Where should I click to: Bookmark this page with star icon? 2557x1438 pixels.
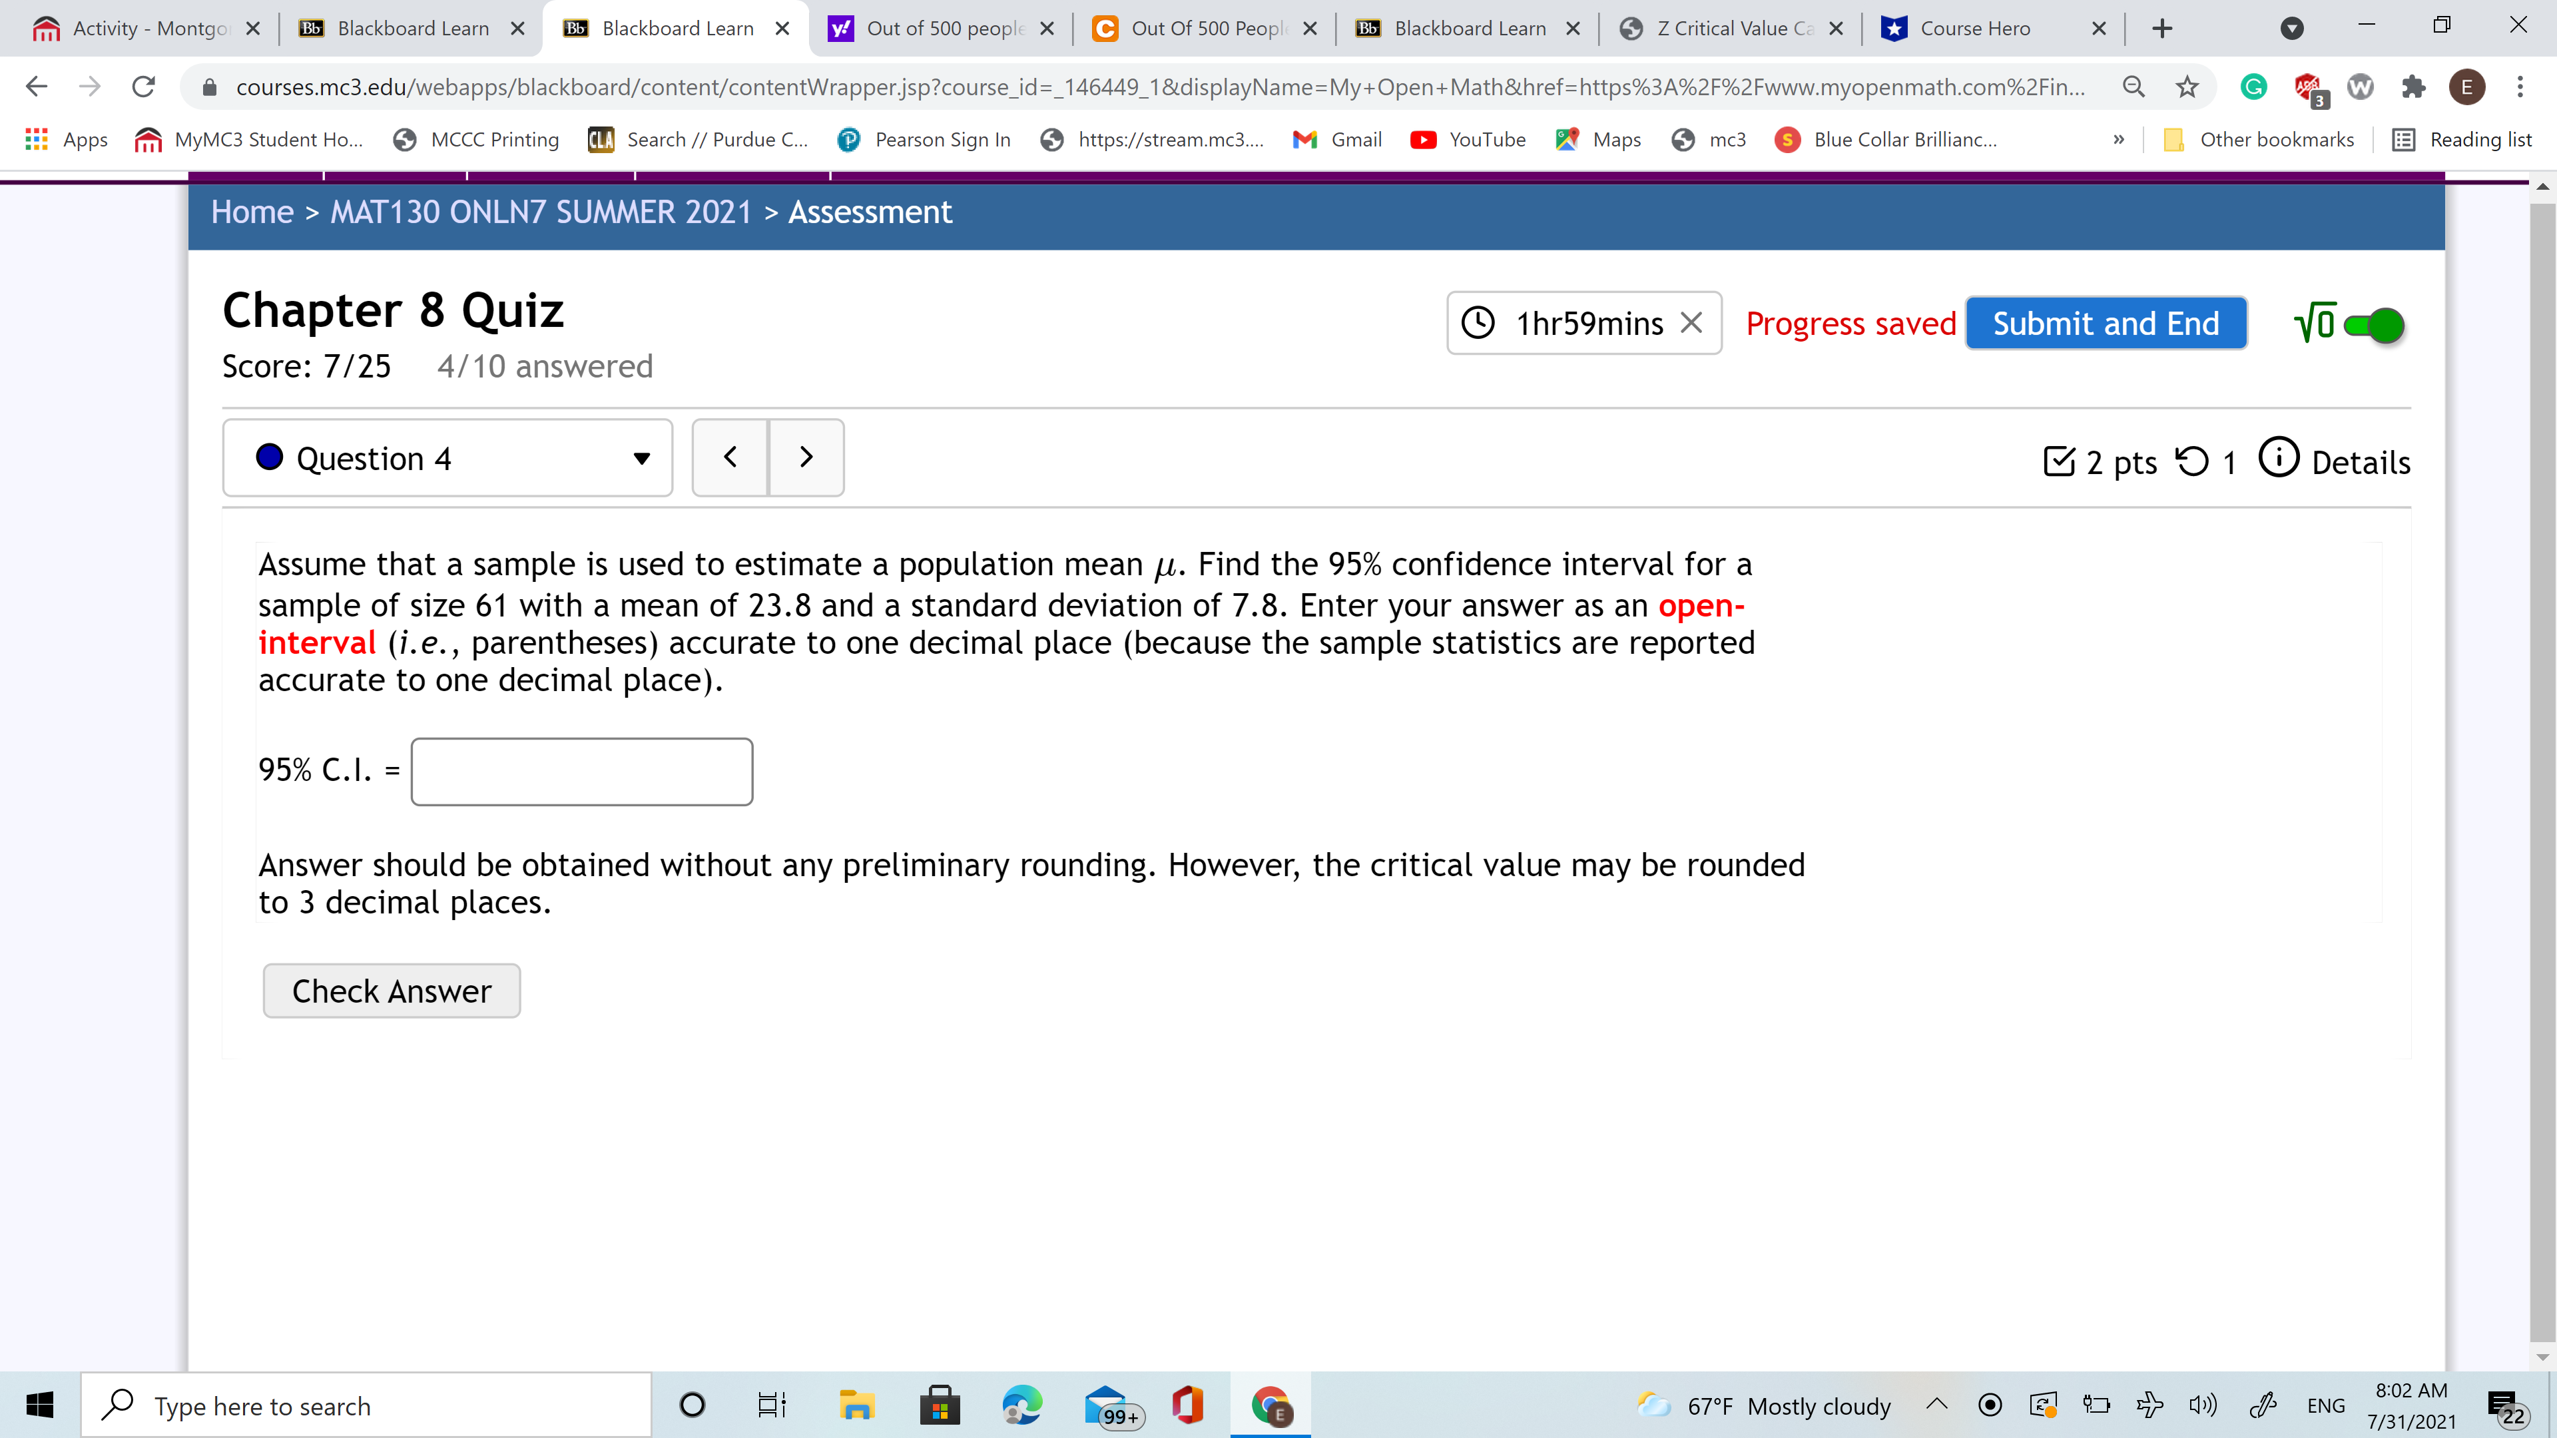click(2187, 87)
